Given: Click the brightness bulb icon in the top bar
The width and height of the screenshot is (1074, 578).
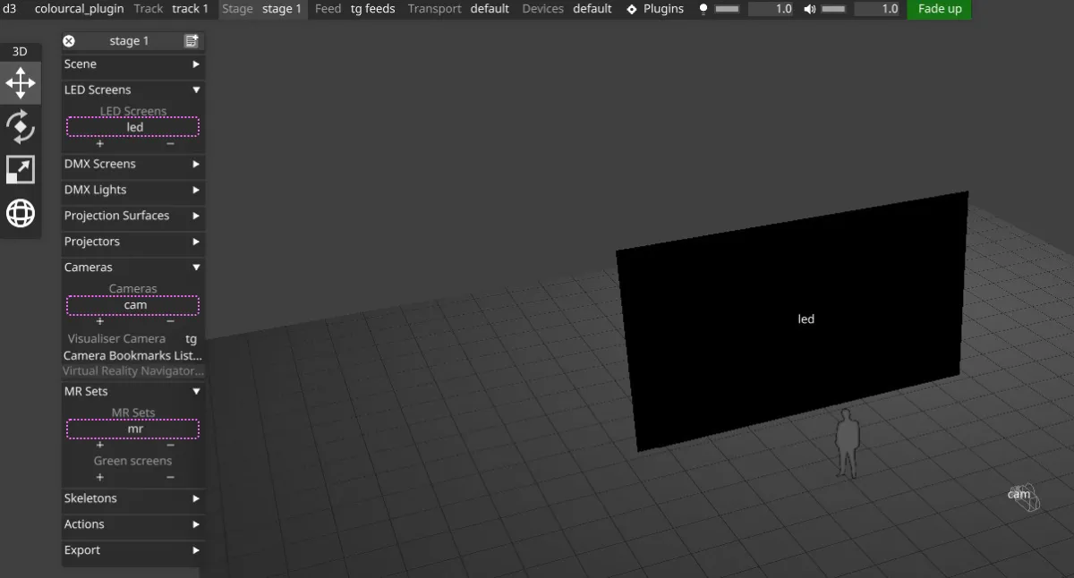Looking at the screenshot, I should click(x=703, y=9).
